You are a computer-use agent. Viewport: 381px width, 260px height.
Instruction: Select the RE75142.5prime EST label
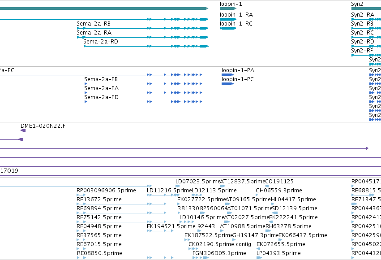click(x=99, y=218)
